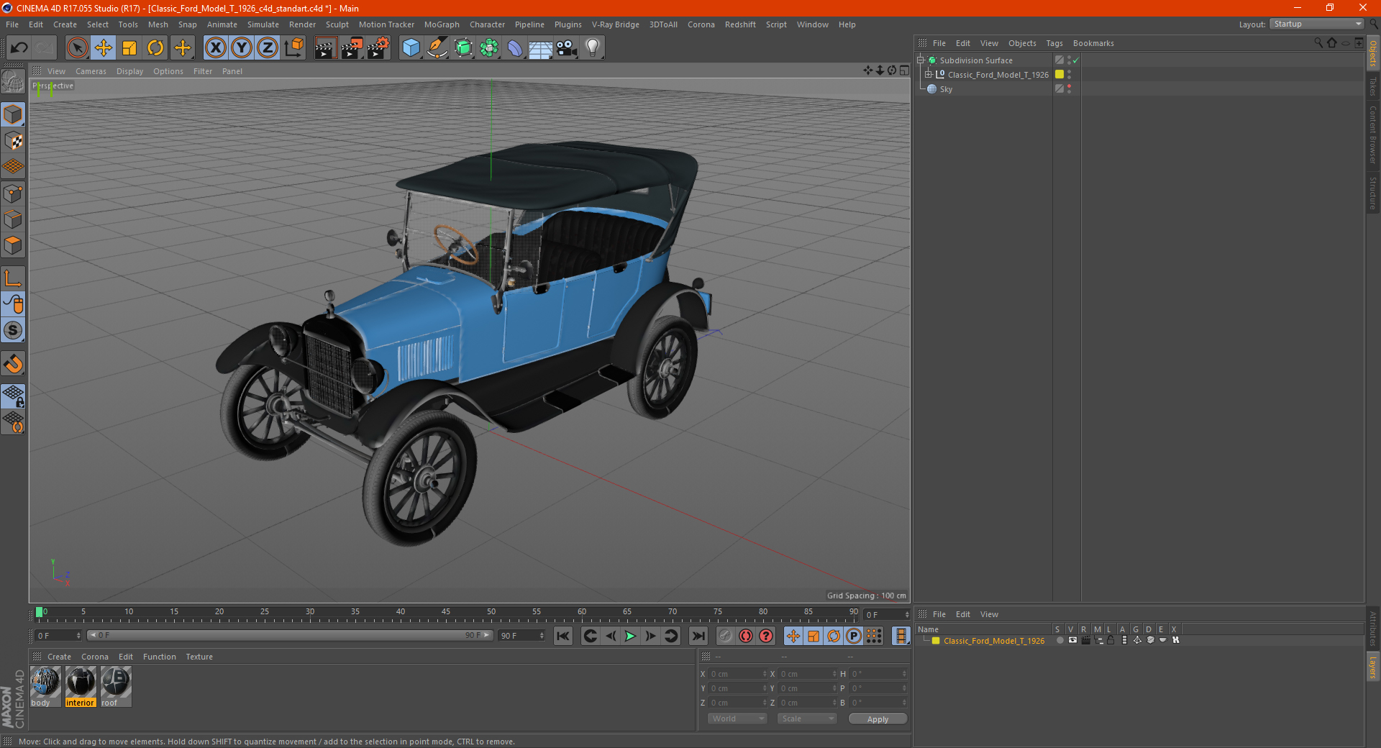The height and width of the screenshot is (748, 1381).
Task: Select the Rotate tool in top toolbar
Action: click(155, 48)
